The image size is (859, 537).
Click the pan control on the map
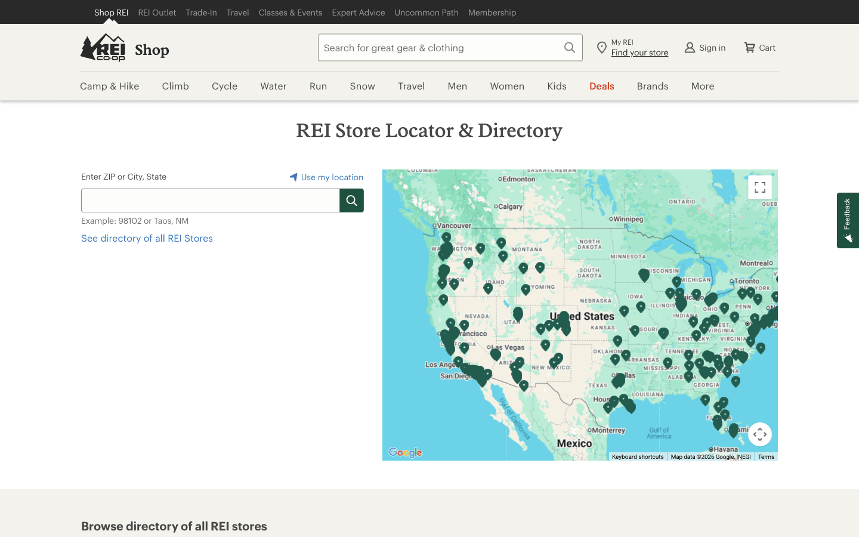click(759, 434)
